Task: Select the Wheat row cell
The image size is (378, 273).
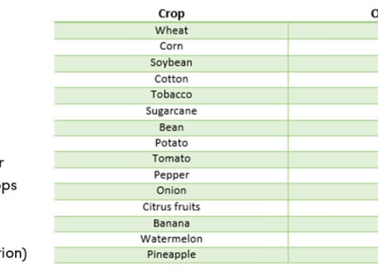Action: (172, 31)
